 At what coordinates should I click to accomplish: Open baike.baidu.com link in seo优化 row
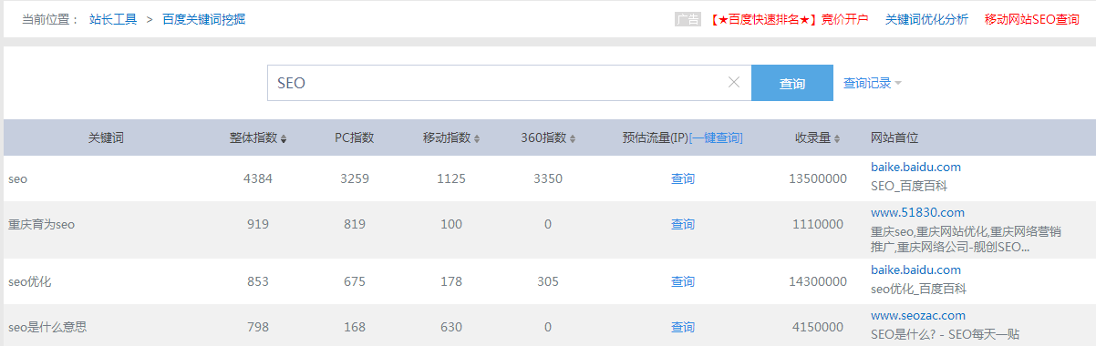pyautogui.click(x=915, y=270)
